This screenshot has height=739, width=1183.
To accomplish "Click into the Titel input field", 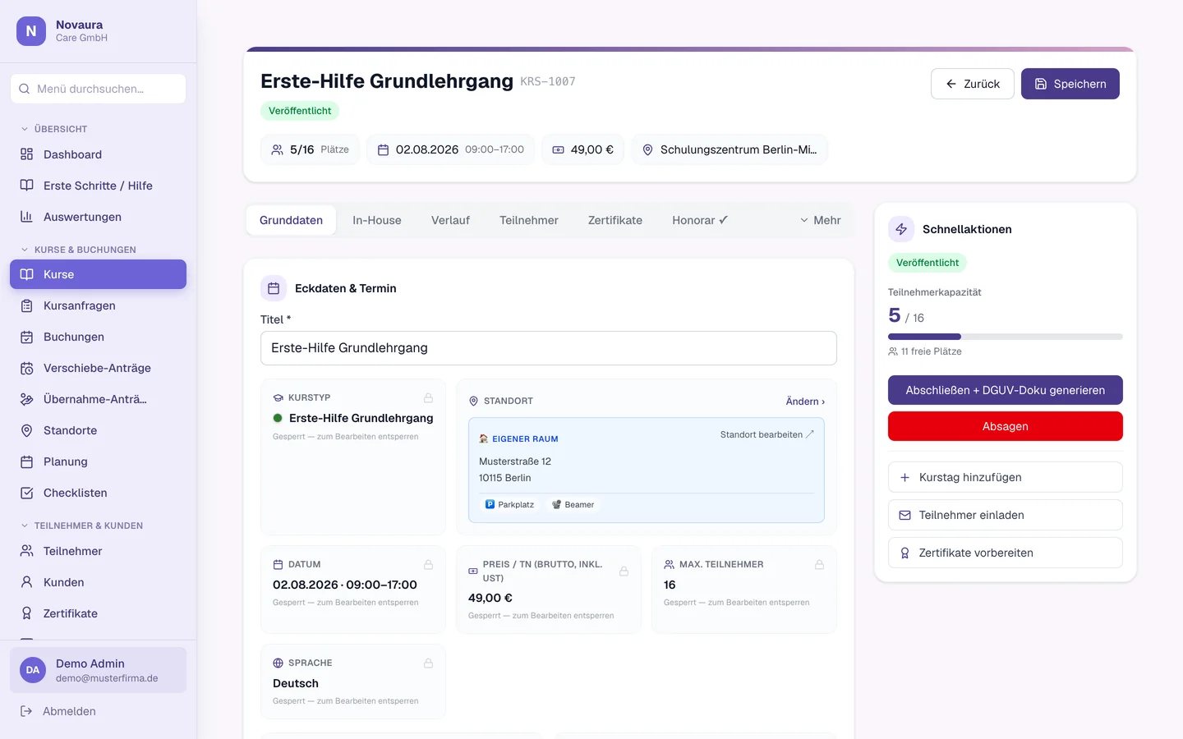I will point(549,348).
